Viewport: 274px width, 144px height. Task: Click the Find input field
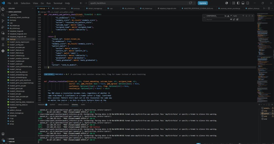(215, 16)
